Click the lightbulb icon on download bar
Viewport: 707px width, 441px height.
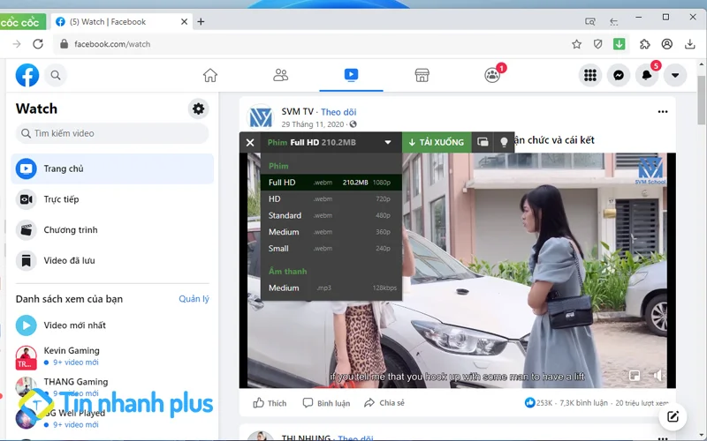click(x=504, y=142)
